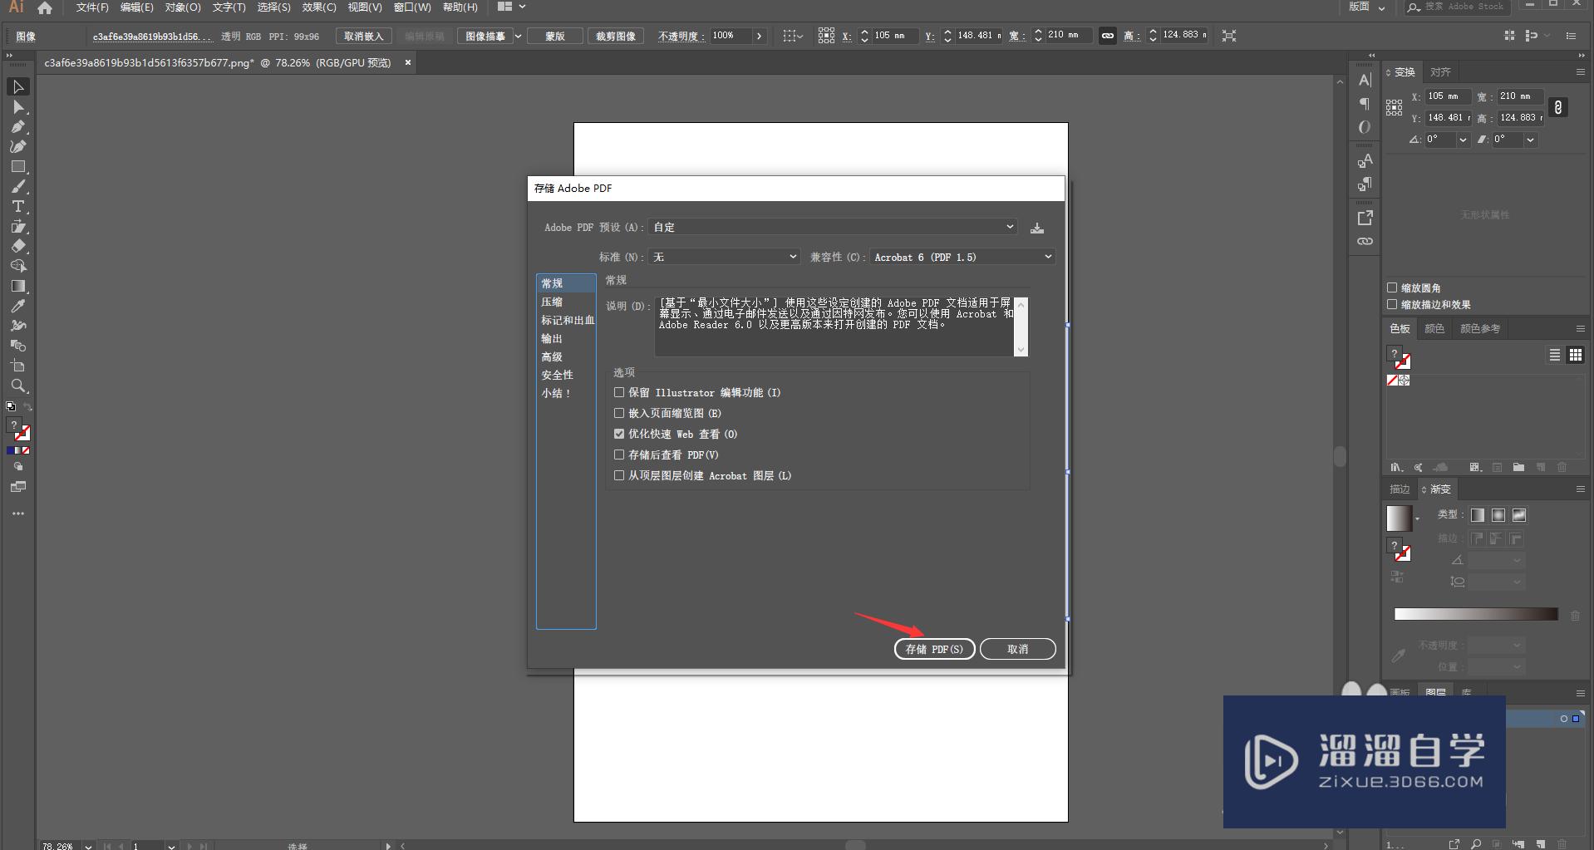Switch swatches panel to list view
This screenshot has width=1594, height=850.
tap(1554, 355)
